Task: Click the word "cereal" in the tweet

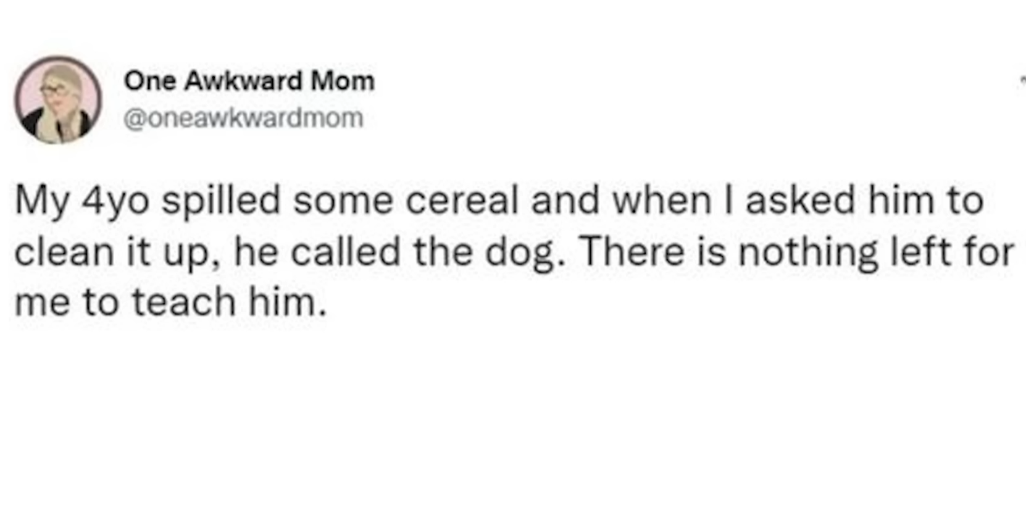Action: (x=461, y=201)
